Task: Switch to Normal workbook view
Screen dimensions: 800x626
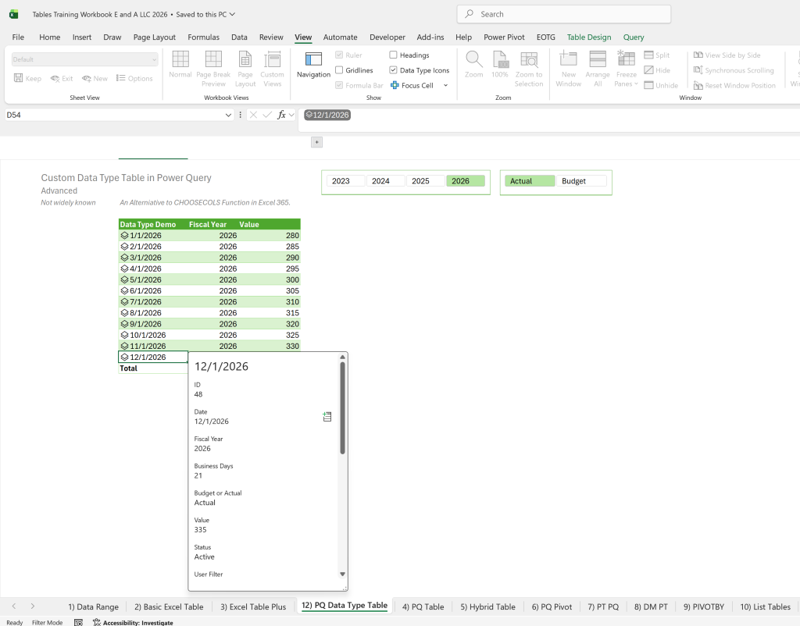Action: 180,66
